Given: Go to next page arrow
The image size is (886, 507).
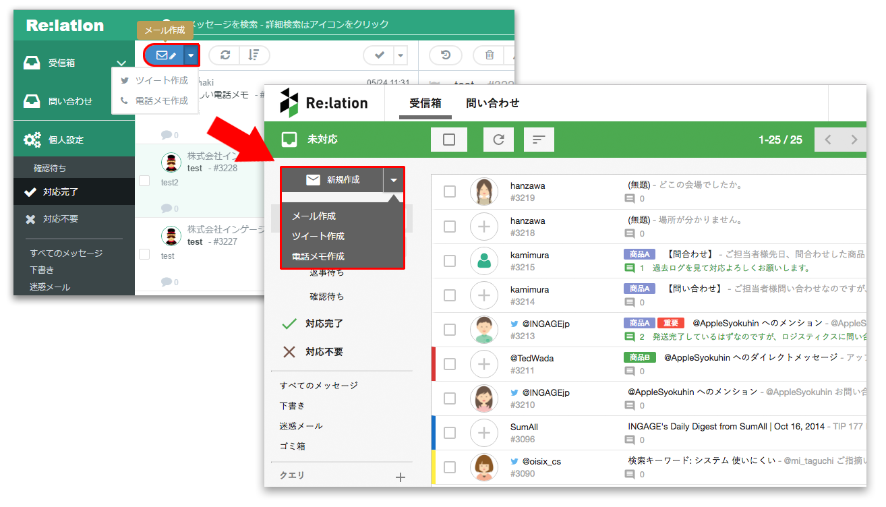Looking at the screenshot, I should (x=854, y=140).
